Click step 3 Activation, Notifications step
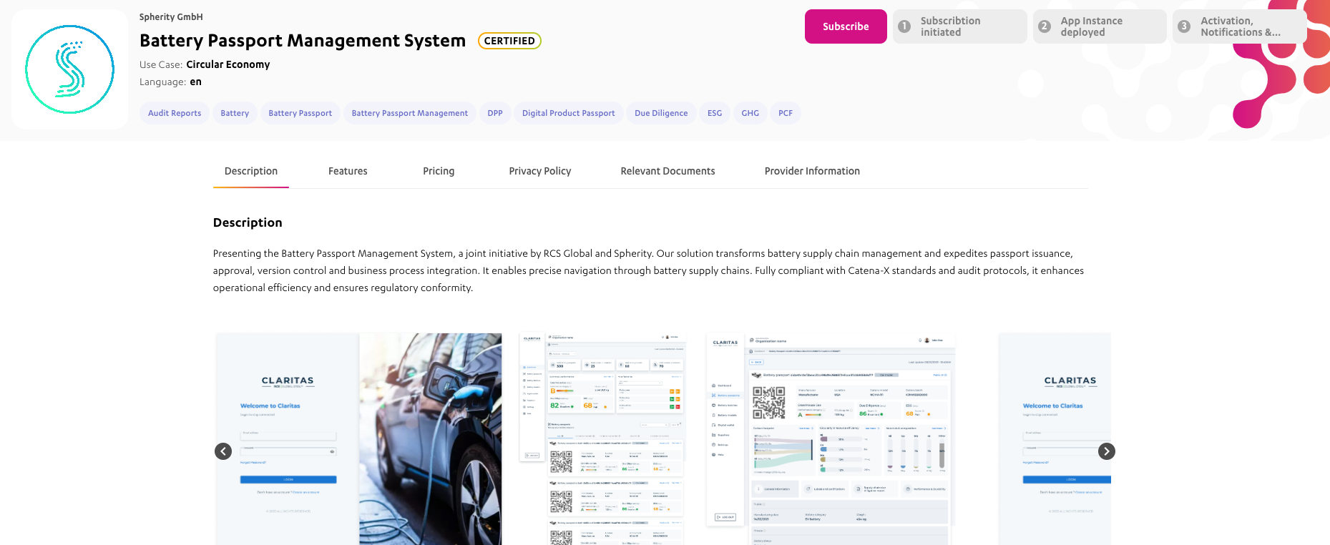 tap(1239, 26)
